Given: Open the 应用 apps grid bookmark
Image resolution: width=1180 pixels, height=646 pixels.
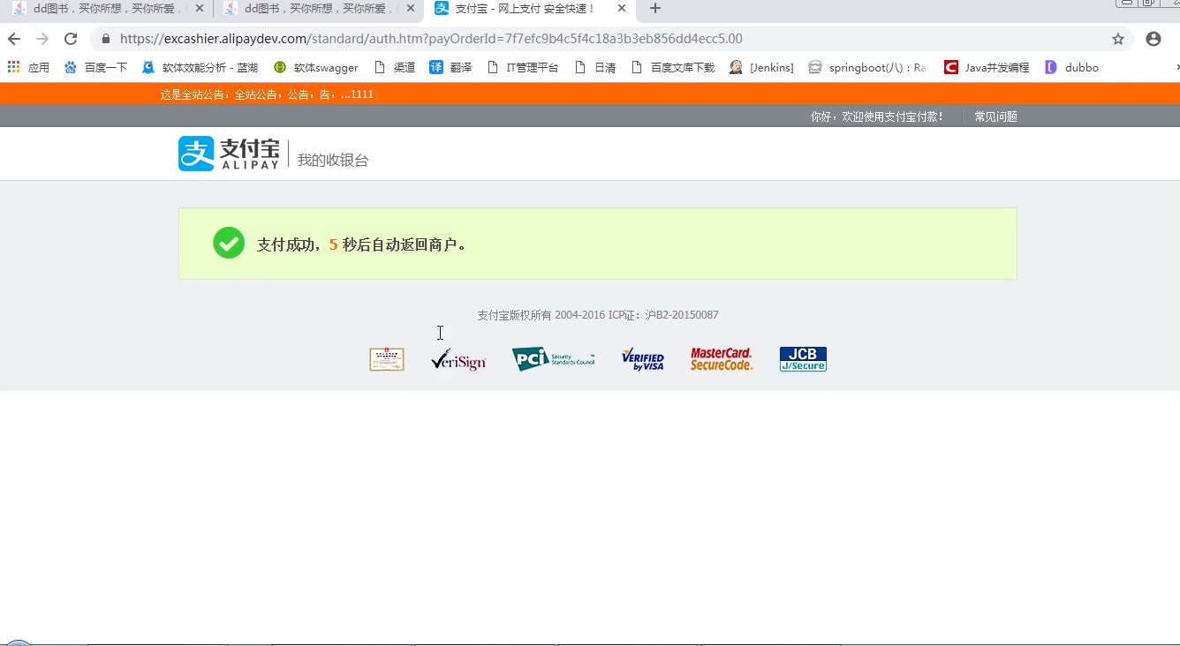Looking at the screenshot, I should pos(28,67).
